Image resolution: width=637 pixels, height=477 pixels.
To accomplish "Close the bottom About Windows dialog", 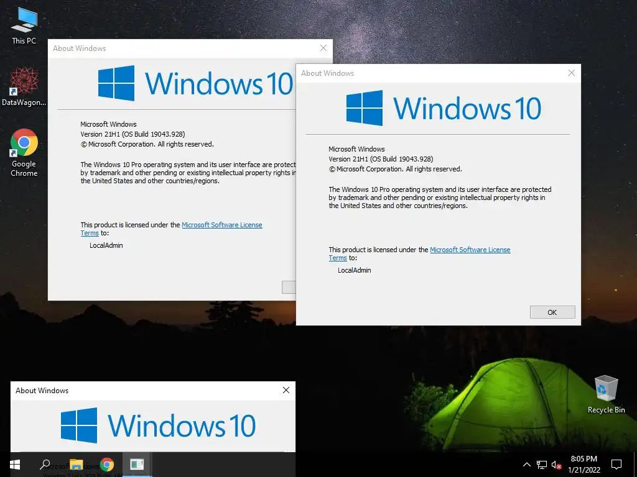I will pos(286,390).
